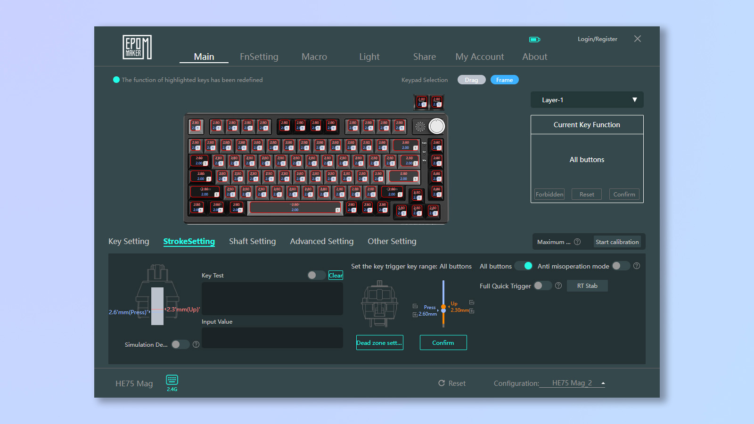Open the Layer-1 dropdown

point(587,99)
